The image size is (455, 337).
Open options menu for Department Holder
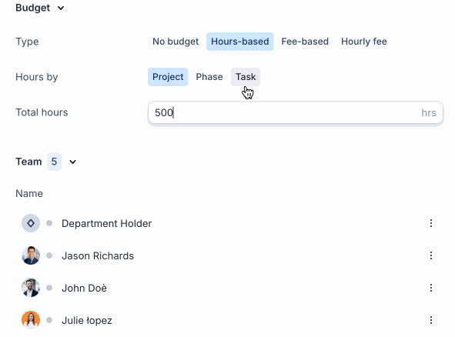[x=431, y=223]
